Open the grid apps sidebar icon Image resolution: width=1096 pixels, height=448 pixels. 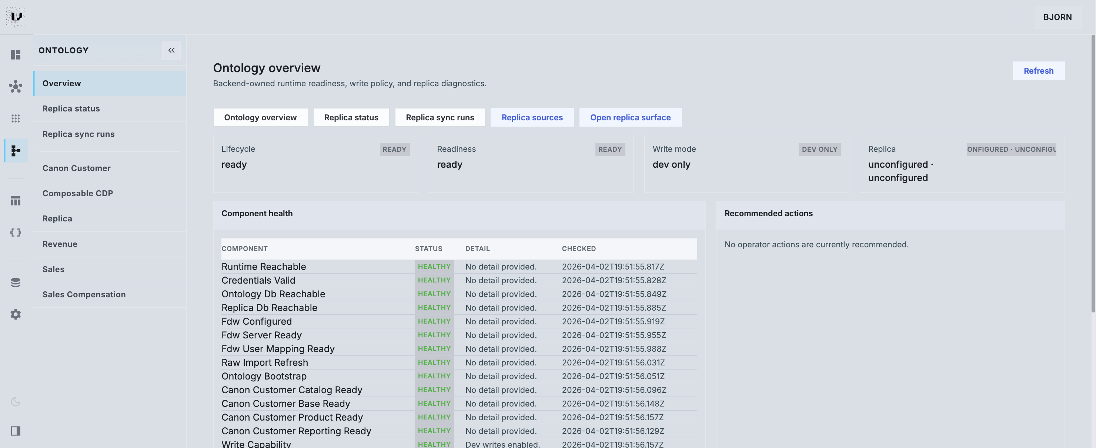(x=16, y=119)
